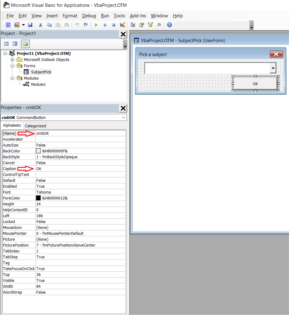Click the Insert UserForm toolbar icon
Screen dimensions: 289x315
17,25
